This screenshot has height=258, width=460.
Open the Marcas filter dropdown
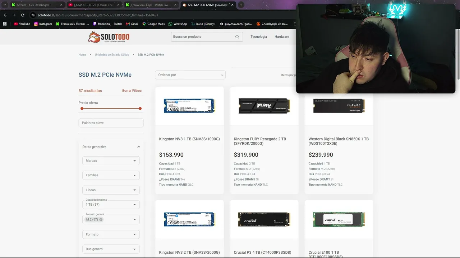tap(111, 161)
